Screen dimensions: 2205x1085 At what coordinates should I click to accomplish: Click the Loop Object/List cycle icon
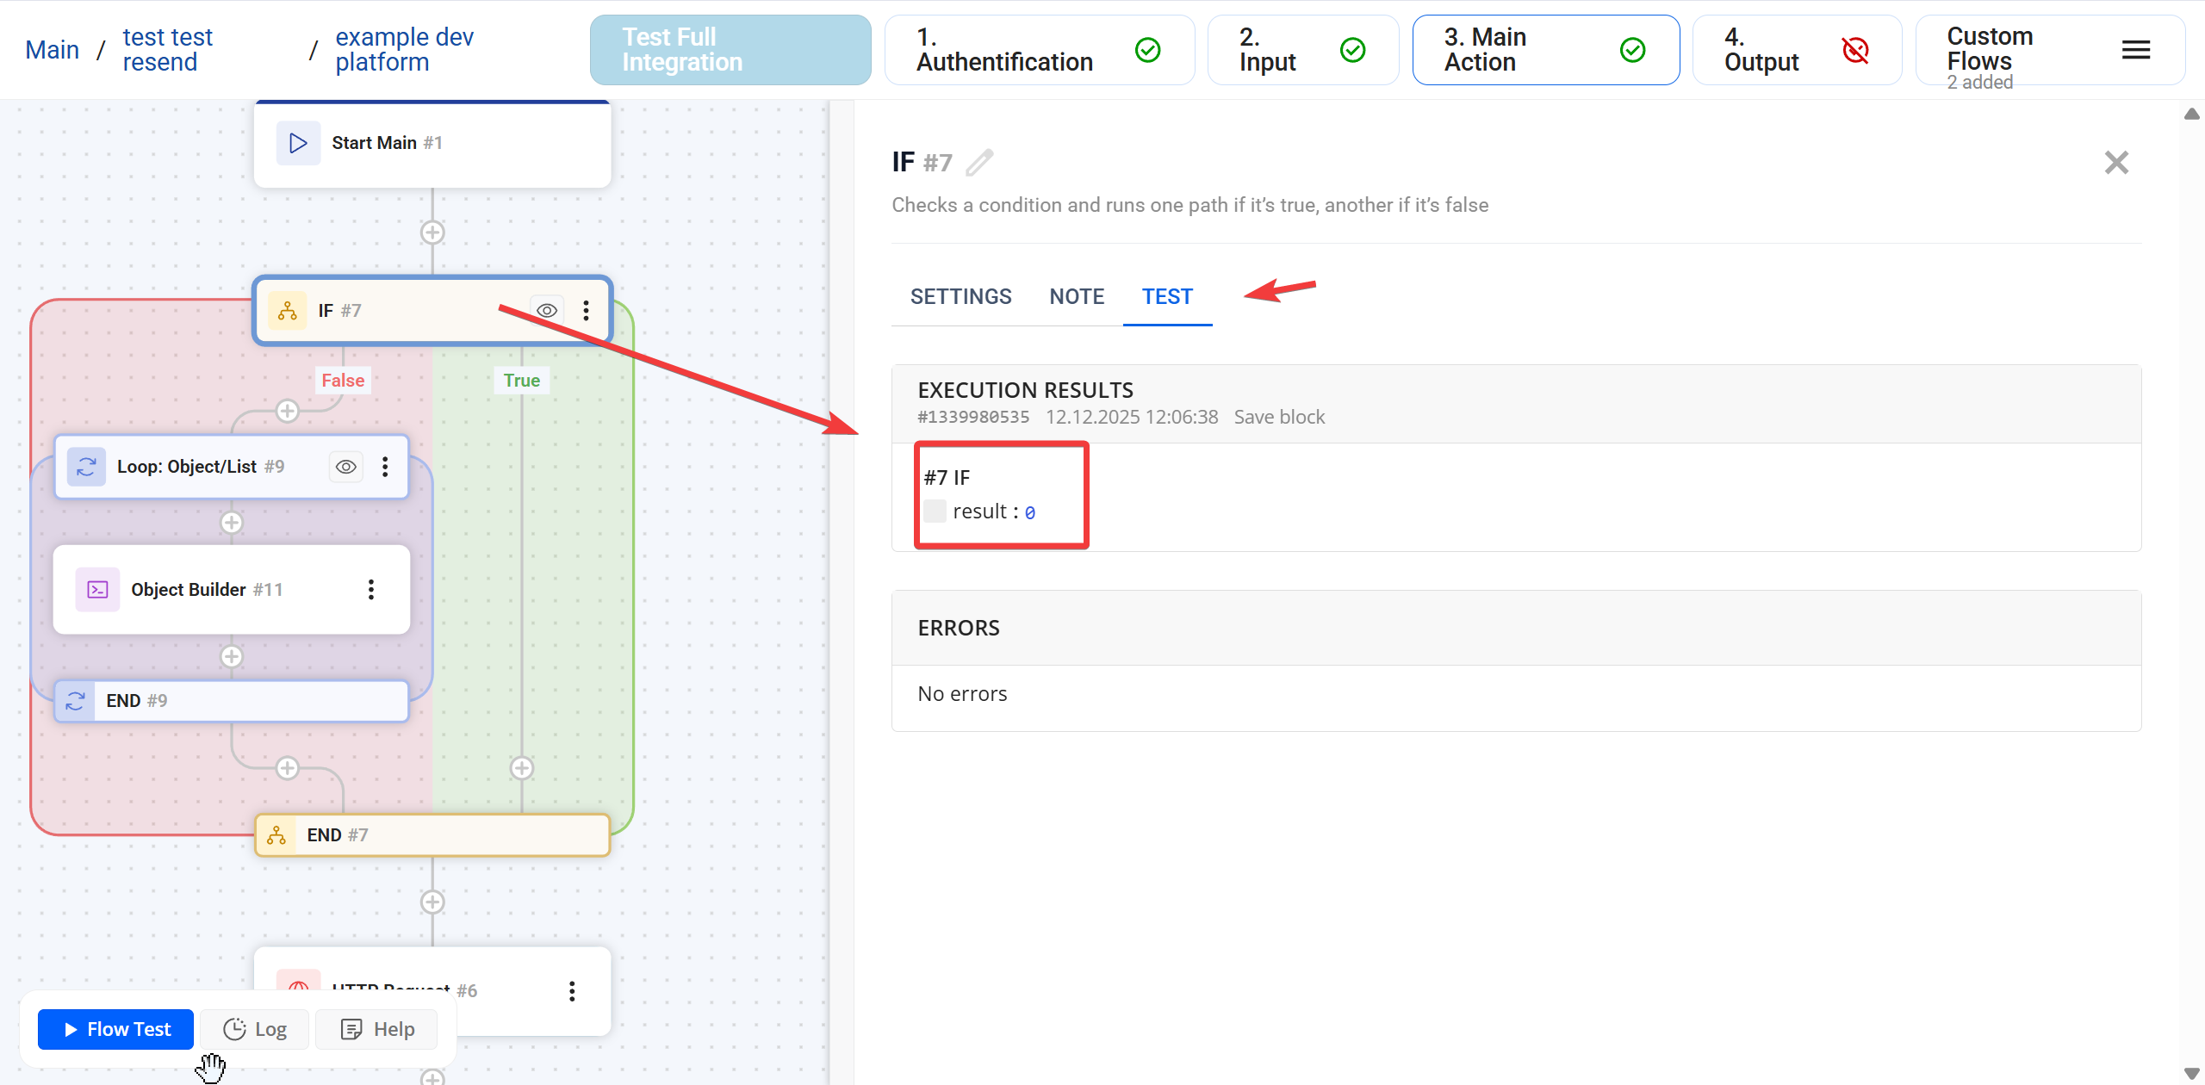(86, 467)
